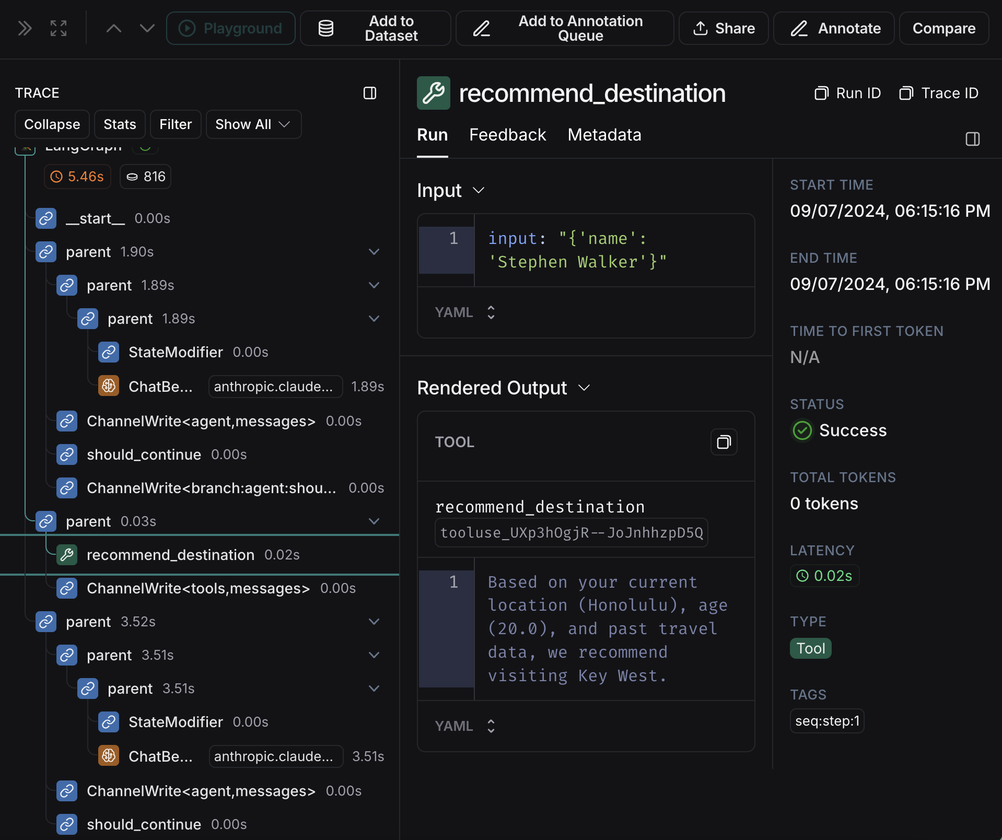Screen dimensions: 1002x840
Task: Open the Playground button
Action: (231, 28)
